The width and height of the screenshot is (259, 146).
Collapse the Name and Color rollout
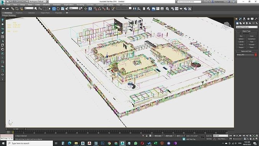click(x=246, y=51)
